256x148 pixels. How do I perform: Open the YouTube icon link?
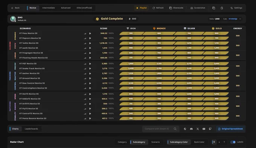(204, 129)
